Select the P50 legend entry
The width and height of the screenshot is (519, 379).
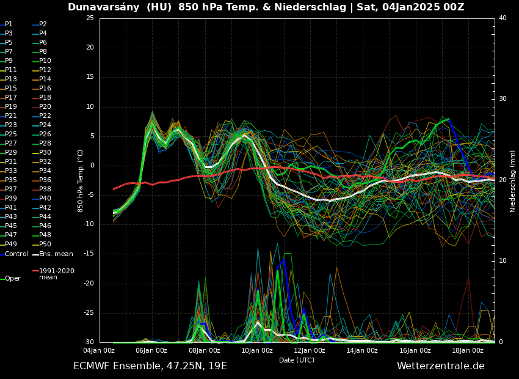45,245
